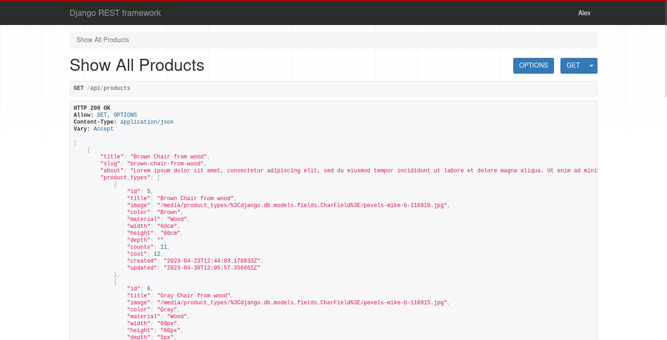The image size is (667, 340).
Task: Open the pexels-mike-b-116910.jpg image link
Action: tap(302, 205)
